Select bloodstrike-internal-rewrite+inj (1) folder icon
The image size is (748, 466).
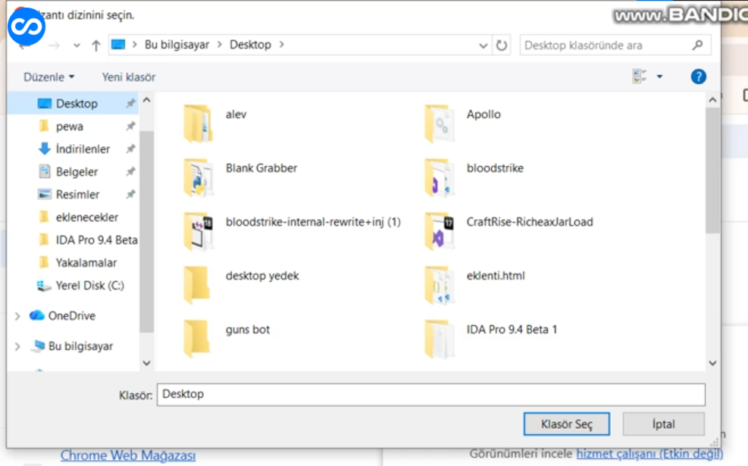tap(198, 231)
